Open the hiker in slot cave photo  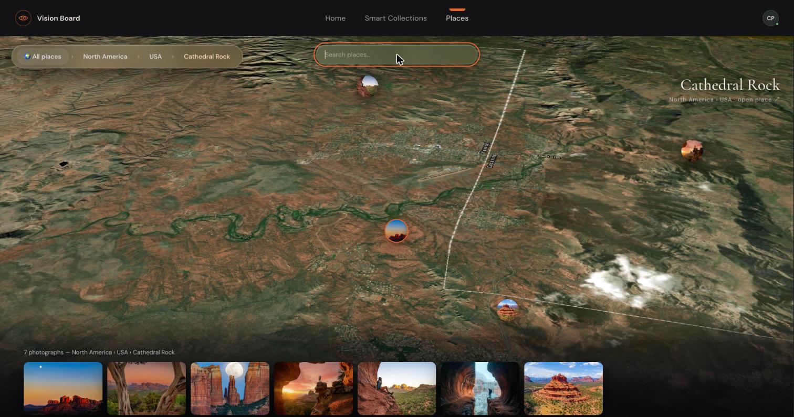480,388
